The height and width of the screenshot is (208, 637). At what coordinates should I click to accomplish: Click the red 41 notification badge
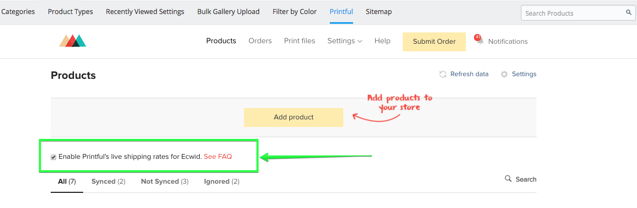tap(477, 37)
